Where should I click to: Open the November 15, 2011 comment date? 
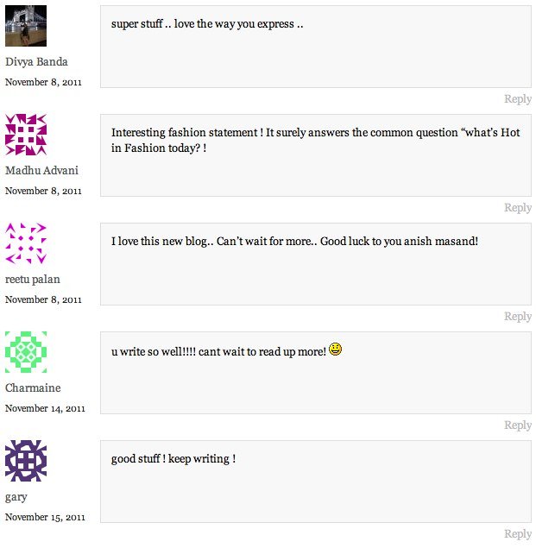[45, 517]
